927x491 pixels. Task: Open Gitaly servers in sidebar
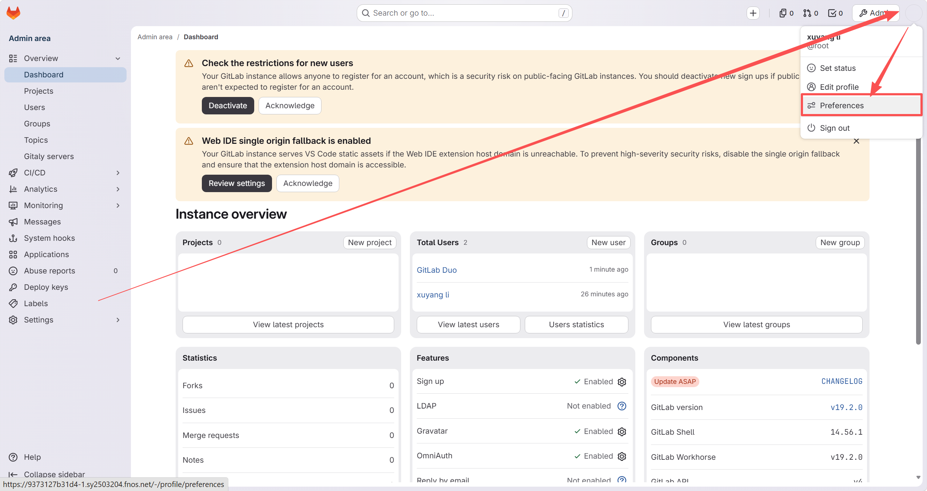pos(65,157)
